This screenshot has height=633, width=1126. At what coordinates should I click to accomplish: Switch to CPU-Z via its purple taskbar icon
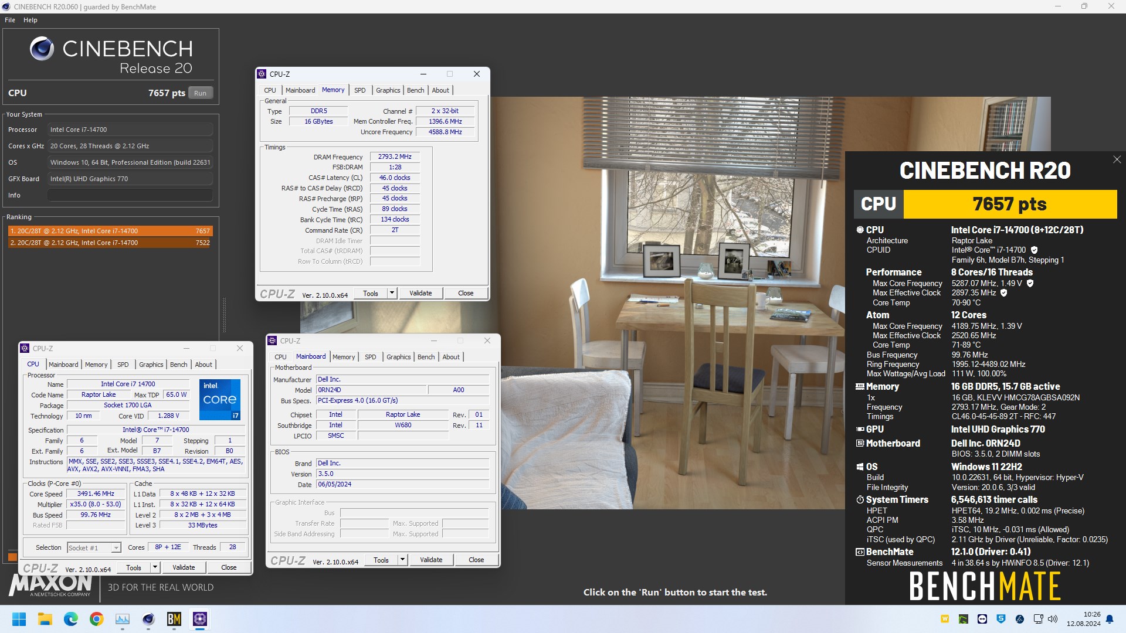pyautogui.click(x=200, y=619)
